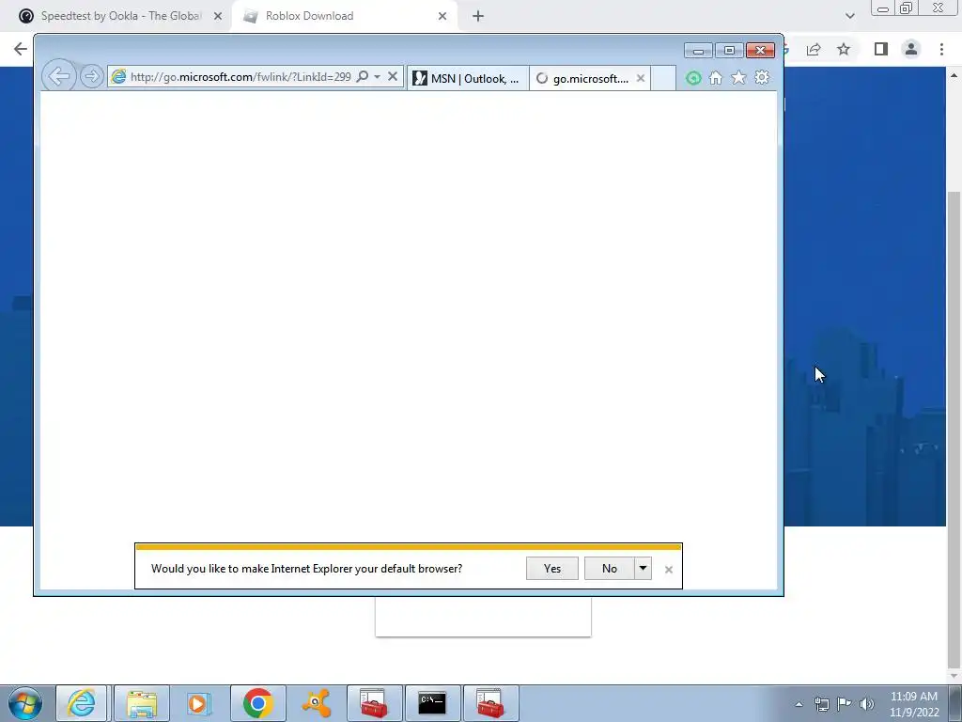This screenshot has height=722, width=962.
Task: Open IE Tools gear menu
Action: pos(762,77)
